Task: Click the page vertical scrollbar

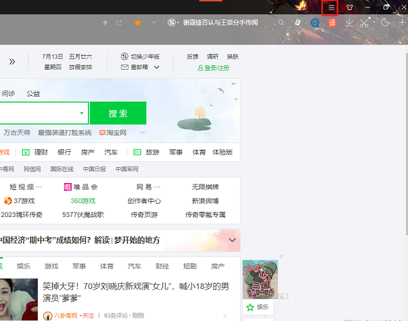Action: click(407, 144)
